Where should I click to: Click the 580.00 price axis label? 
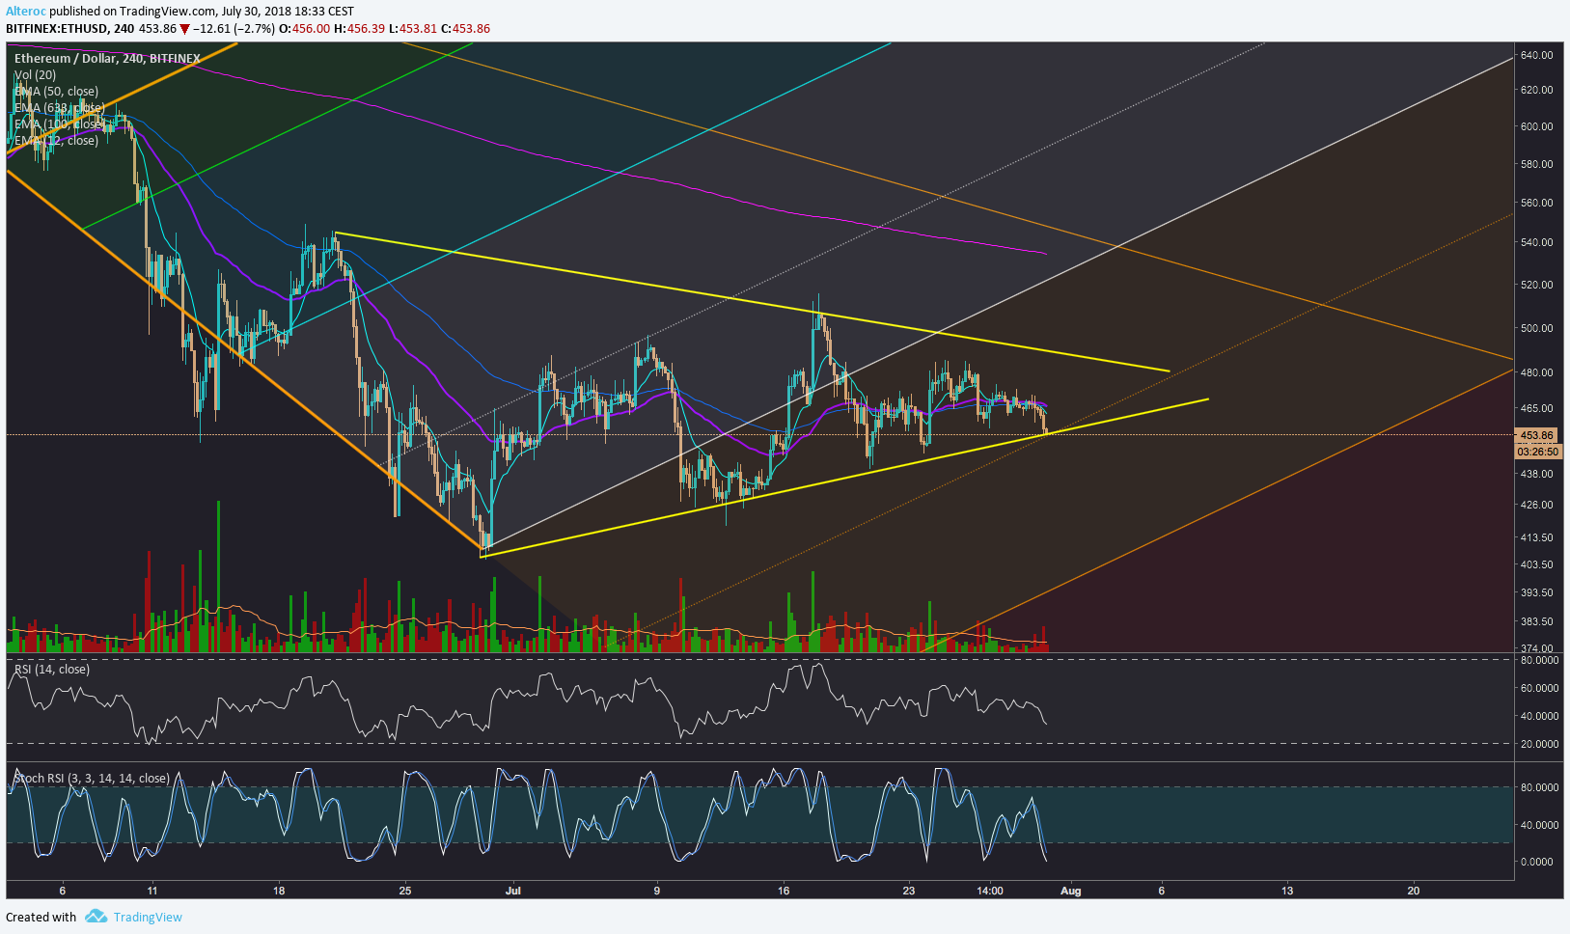click(1536, 164)
